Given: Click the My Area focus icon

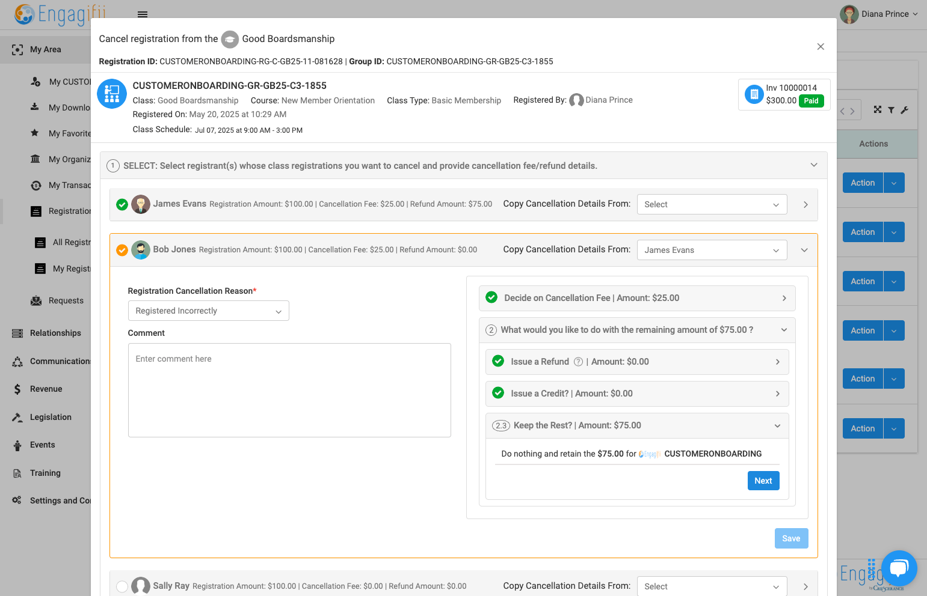Looking at the screenshot, I should 17,50.
